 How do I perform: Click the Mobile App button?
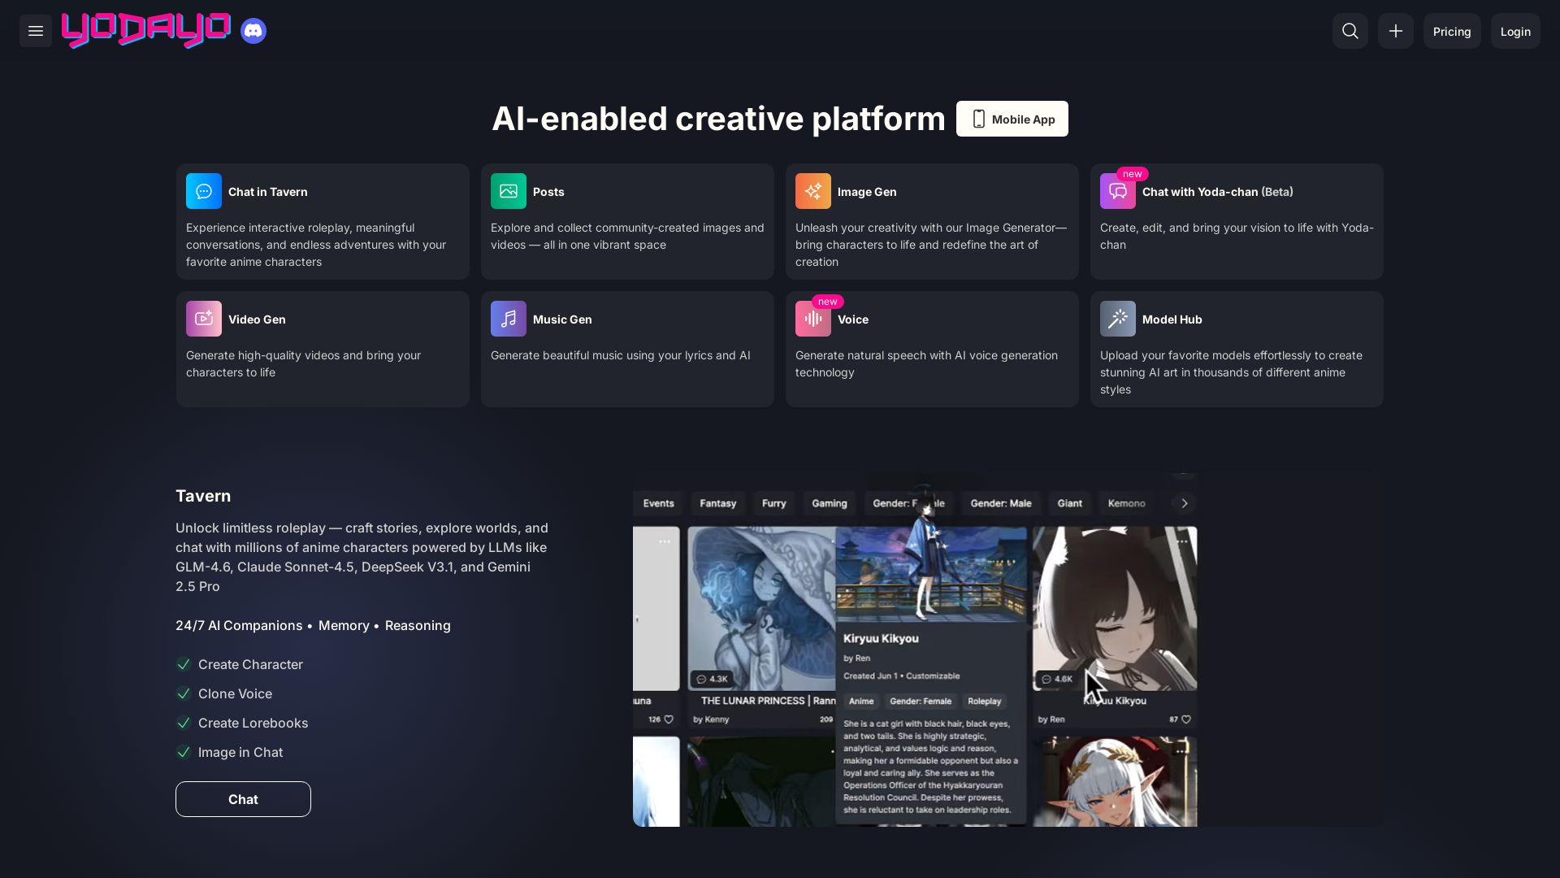coord(1012,119)
